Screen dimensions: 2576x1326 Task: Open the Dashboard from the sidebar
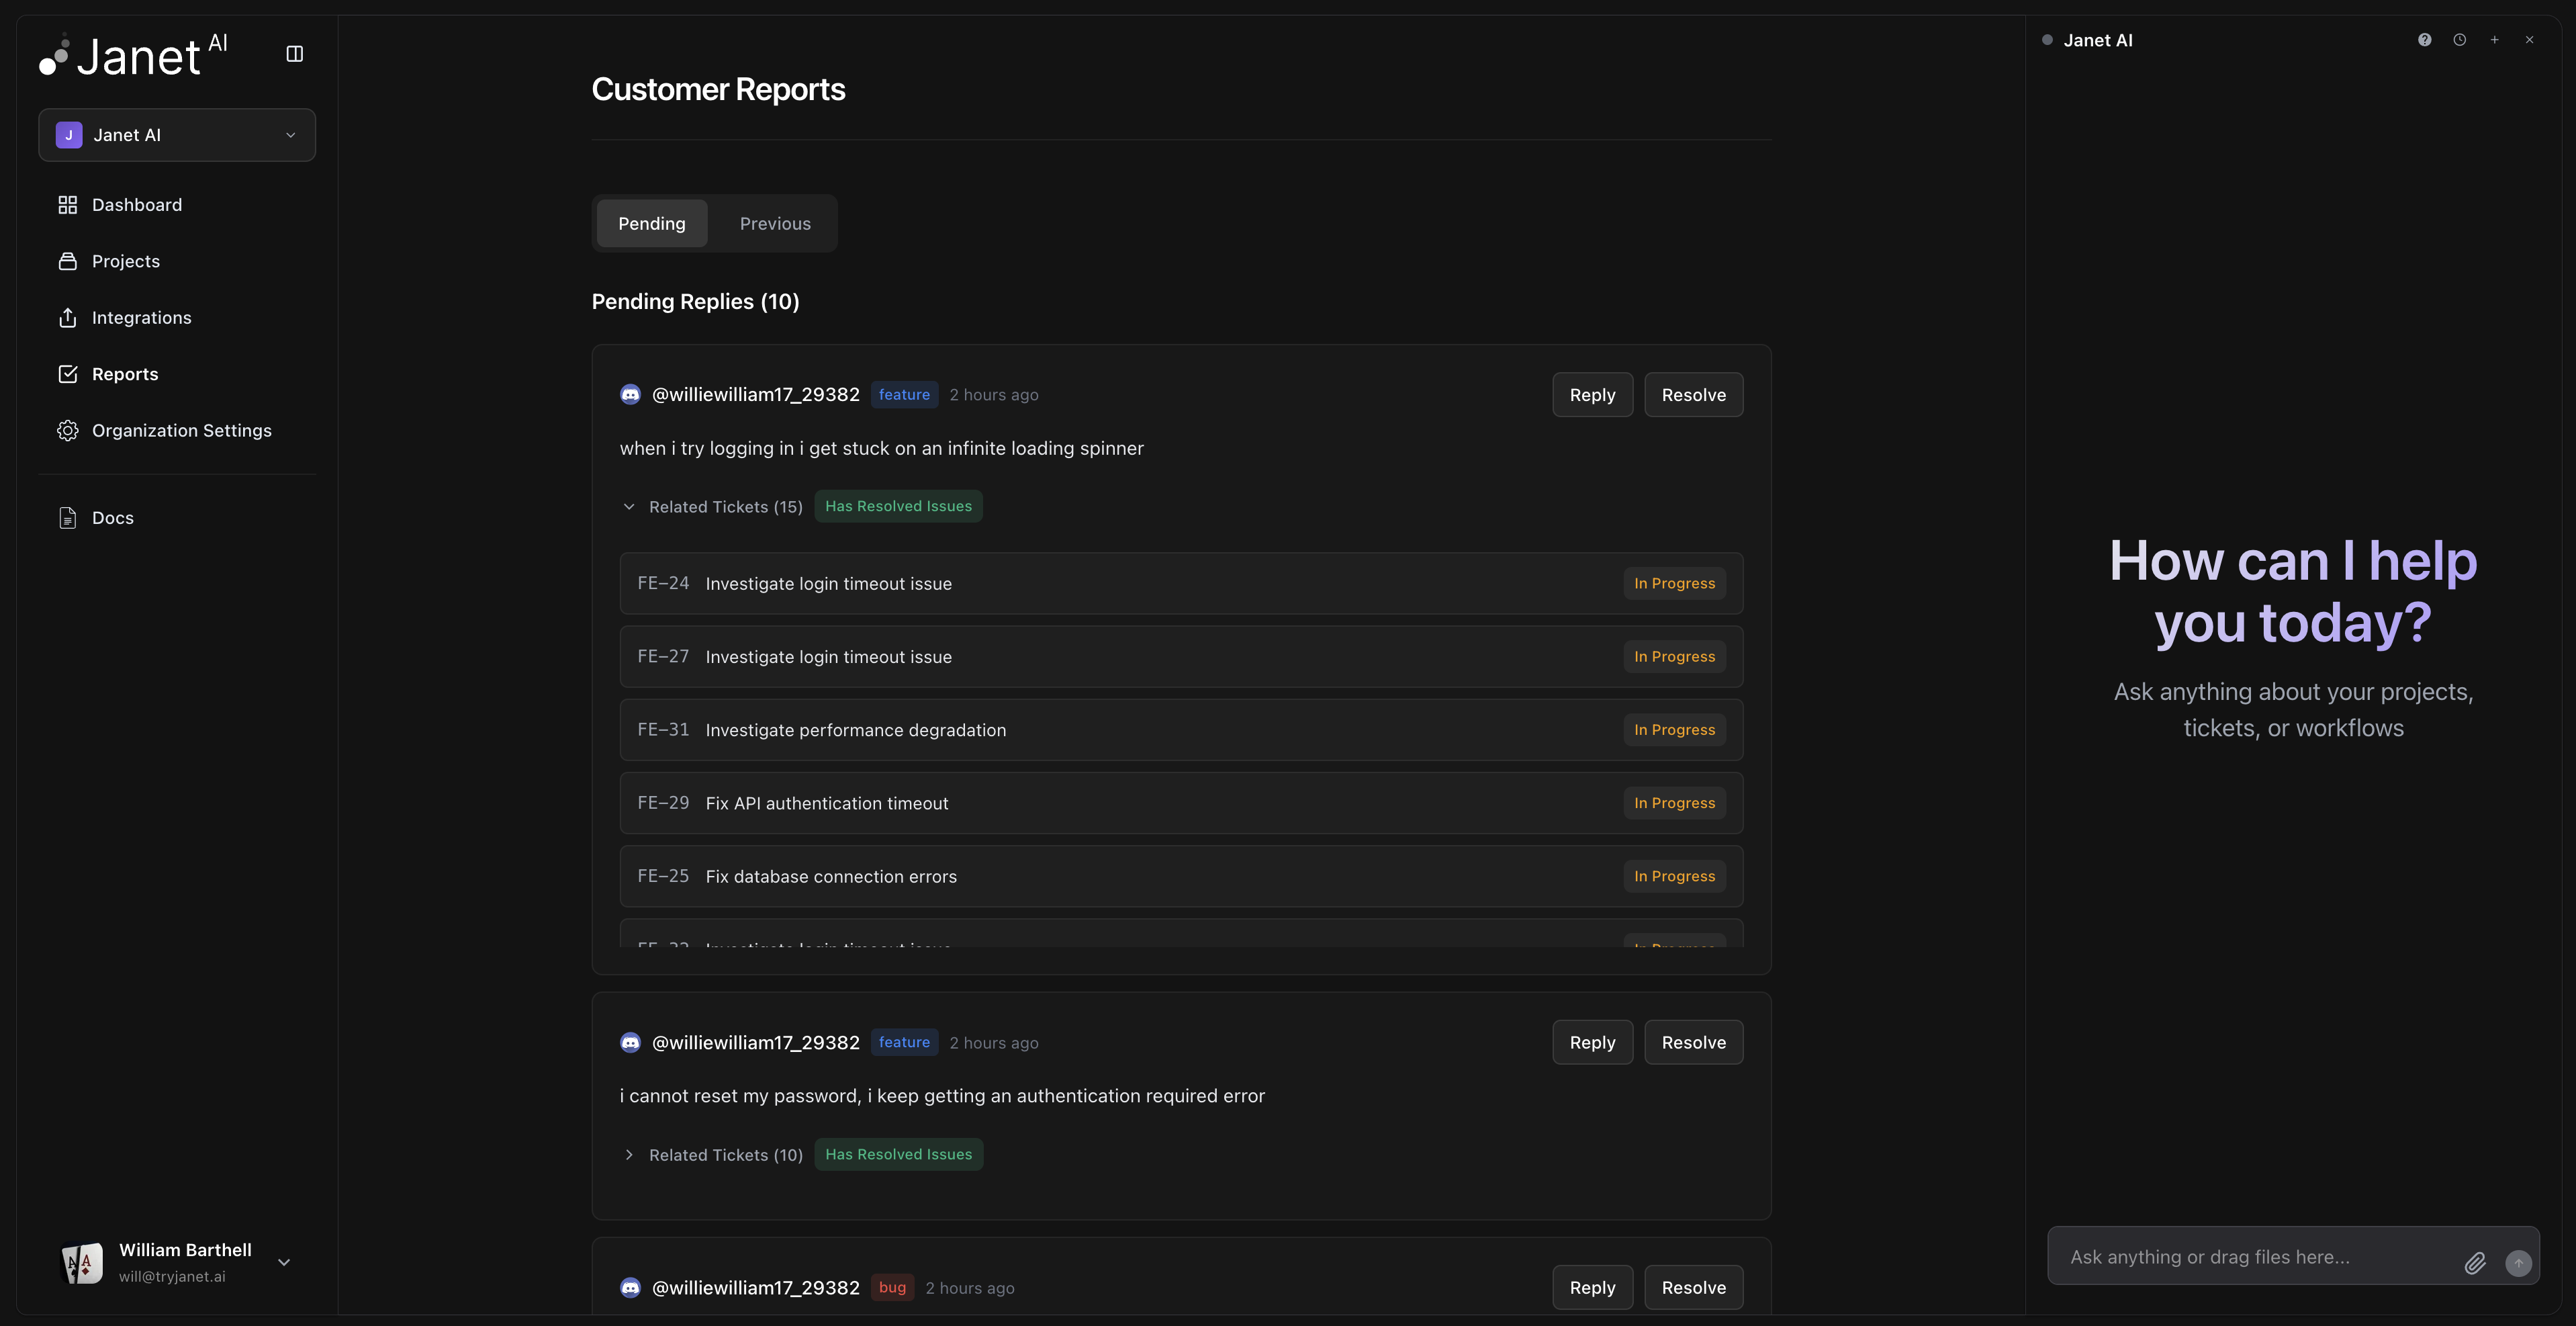coord(136,204)
